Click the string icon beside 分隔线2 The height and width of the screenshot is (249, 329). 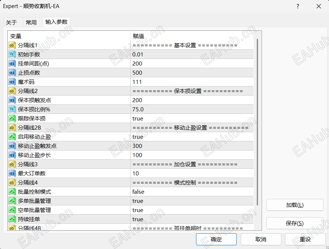point(12,91)
